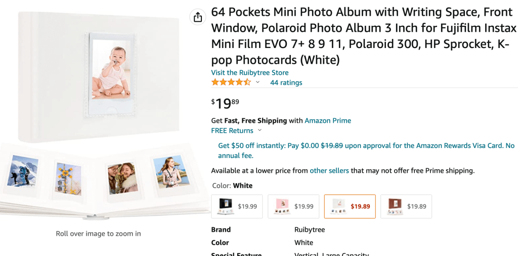Click the 64 Pockets Mini Photo Album title
The image size is (518, 256).
pos(364,36)
